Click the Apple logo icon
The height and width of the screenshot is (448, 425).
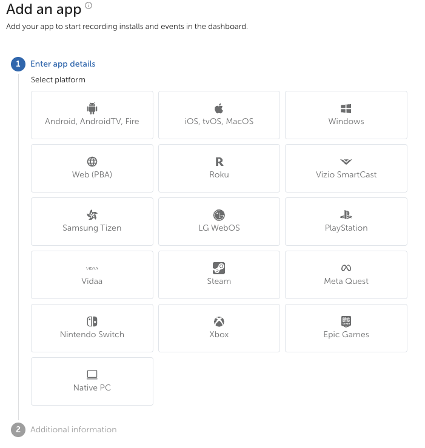[219, 108]
